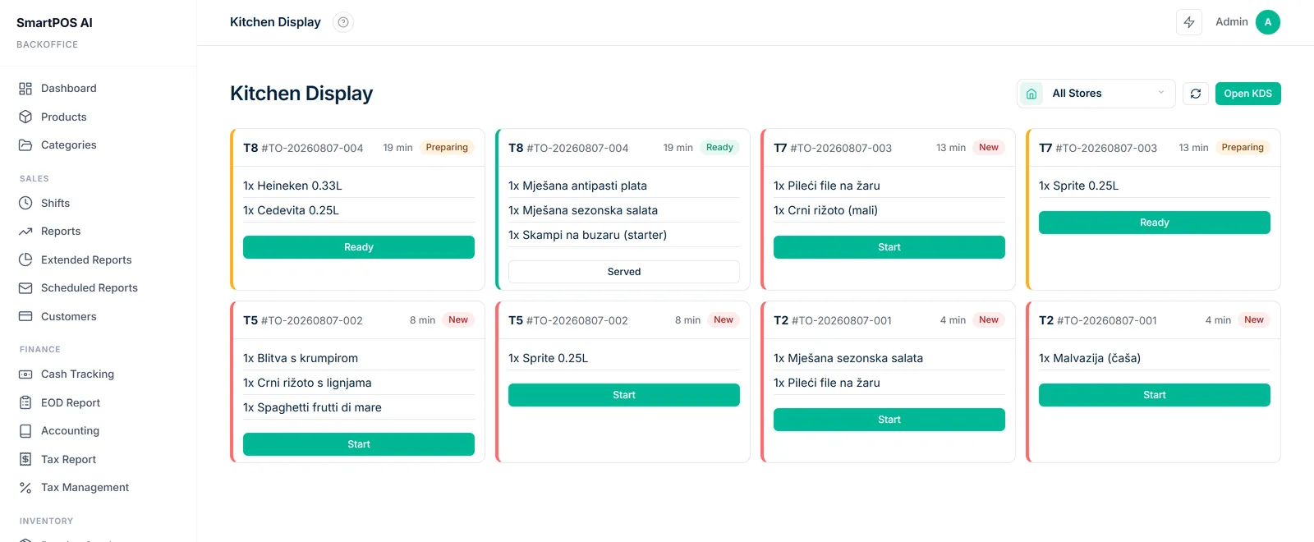
Task: Mark T8 antipasti order as Served
Action: tap(624, 272)
